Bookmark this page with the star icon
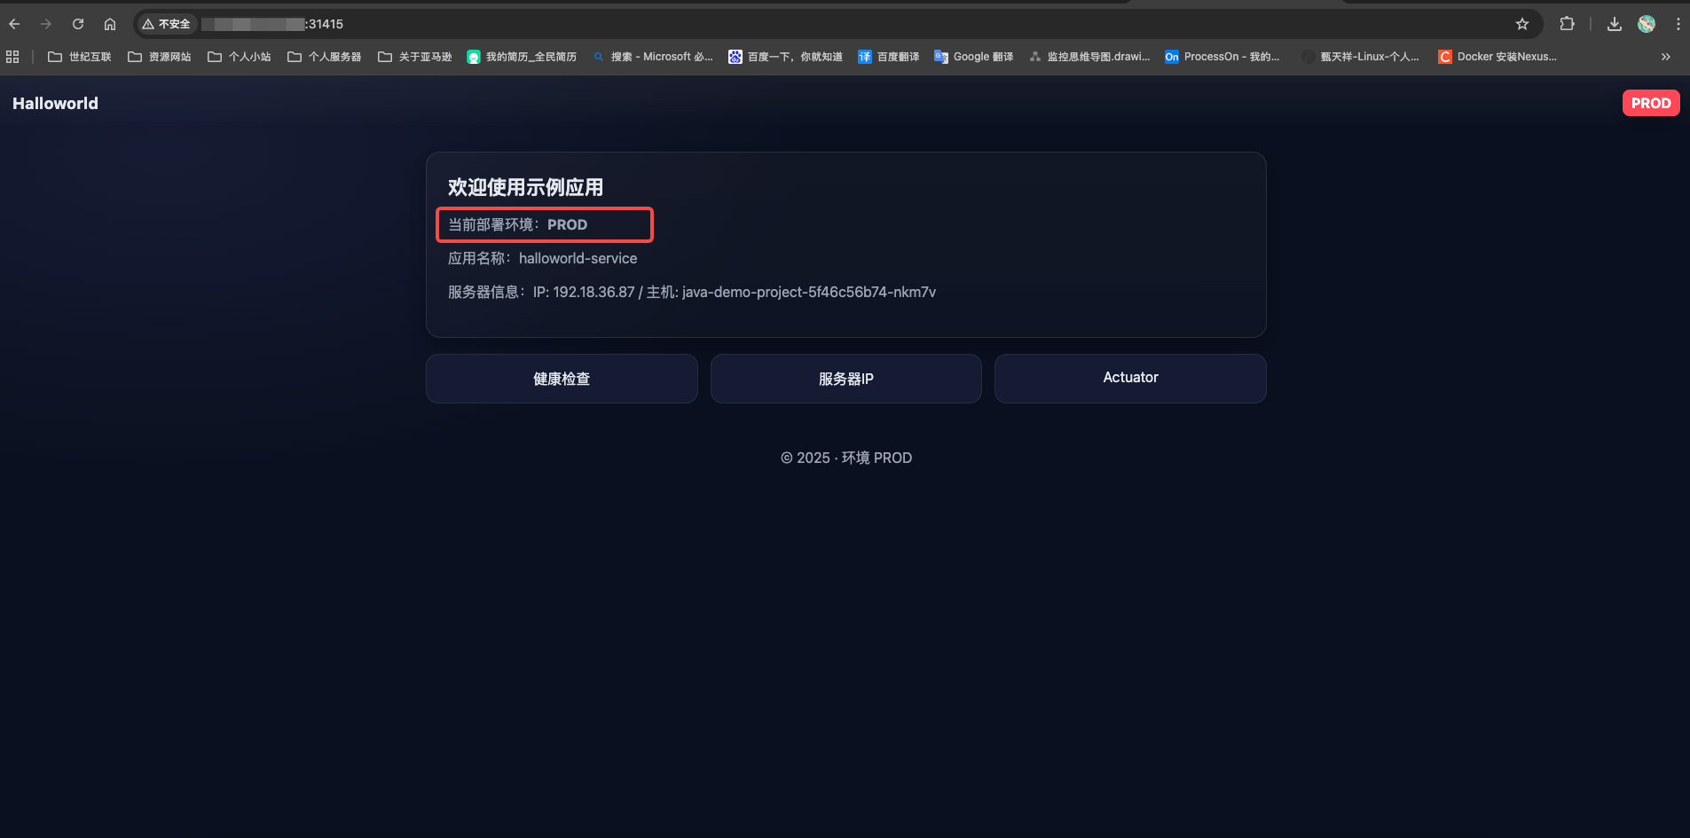The width and height of the screenshot is (1690, 838). 1522,24
